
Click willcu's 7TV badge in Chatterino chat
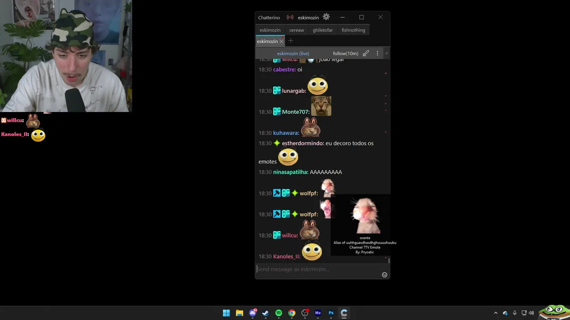pyautogui.click(x=277, y=235)
